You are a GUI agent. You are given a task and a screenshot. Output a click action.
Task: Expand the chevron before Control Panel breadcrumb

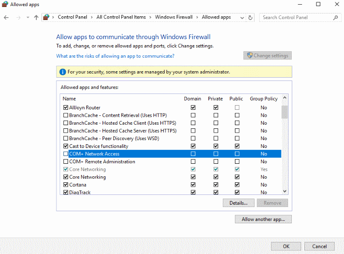(x=53, y=17)
